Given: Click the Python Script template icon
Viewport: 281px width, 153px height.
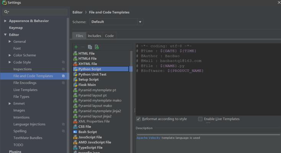Looking at the screenshot, I should pyautogui.click(x=75, y=69).
